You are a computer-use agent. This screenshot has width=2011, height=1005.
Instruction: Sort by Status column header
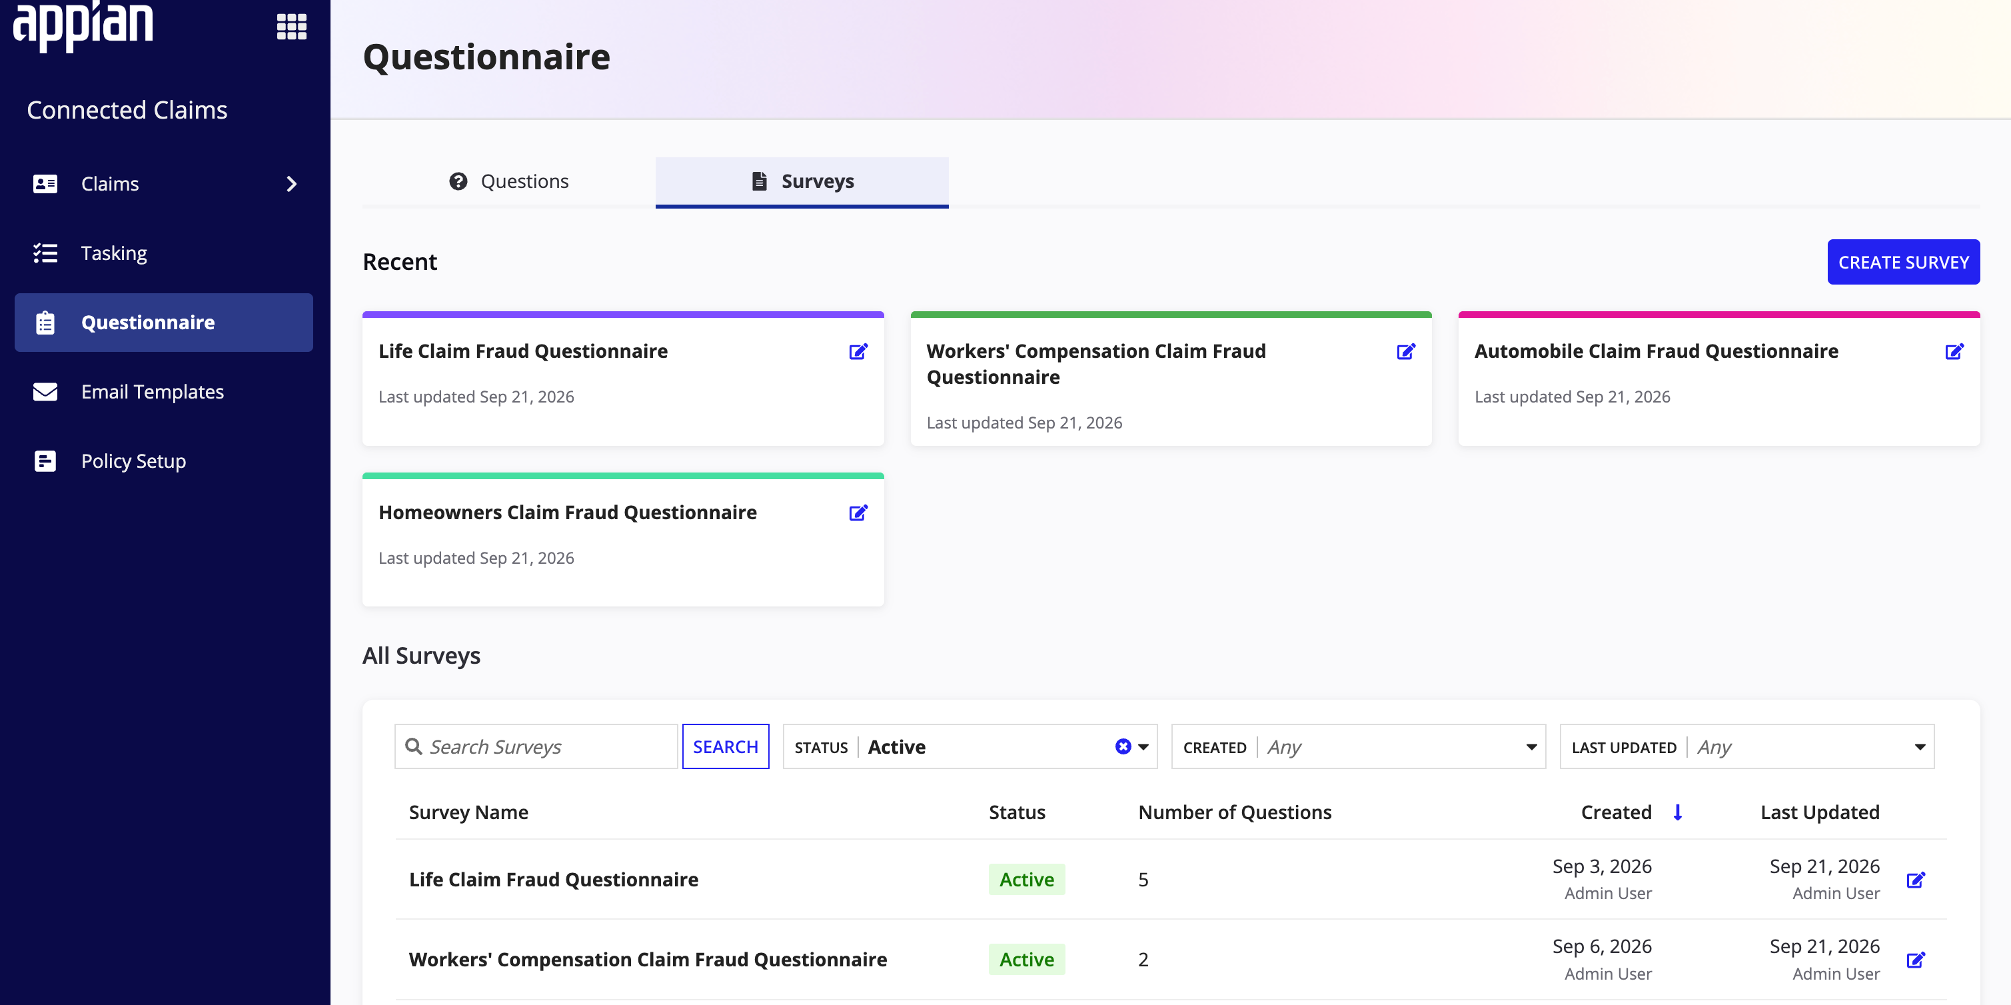pyautogui.click(x=1016, y=812)
